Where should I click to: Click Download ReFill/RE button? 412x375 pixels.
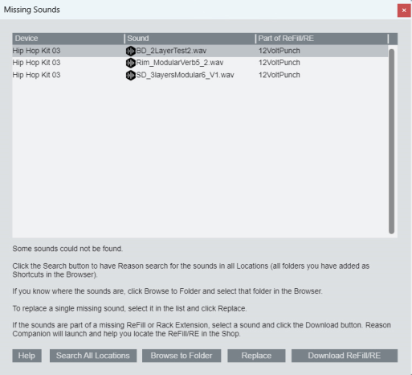[345, 356]
